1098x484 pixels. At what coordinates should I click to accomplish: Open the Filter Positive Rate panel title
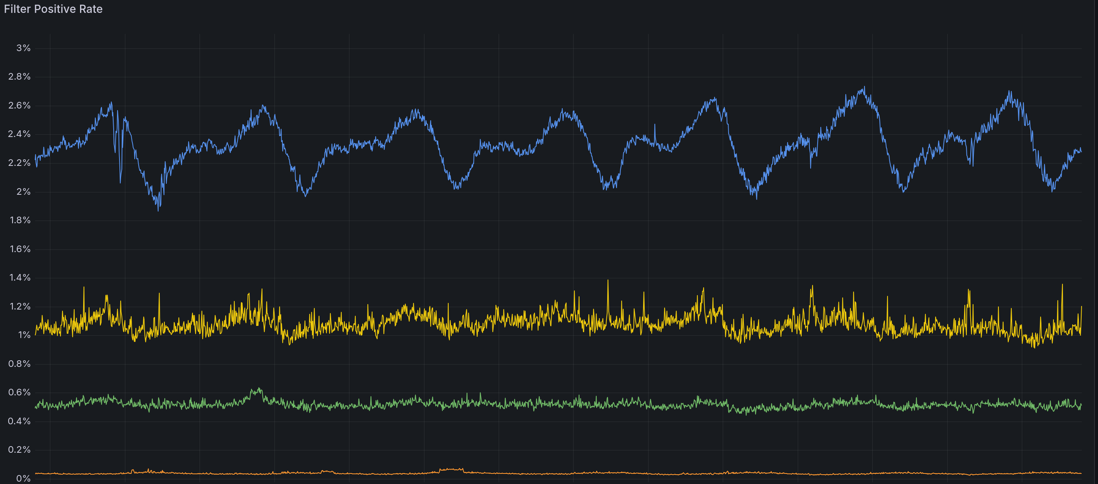[x=53, y=9]
